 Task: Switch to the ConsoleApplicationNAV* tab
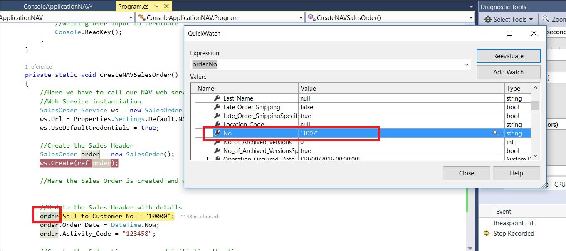pyautogui.click(x=58, y=7)
